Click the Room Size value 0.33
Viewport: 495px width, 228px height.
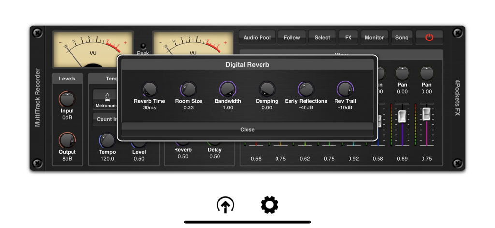(189, 107)
